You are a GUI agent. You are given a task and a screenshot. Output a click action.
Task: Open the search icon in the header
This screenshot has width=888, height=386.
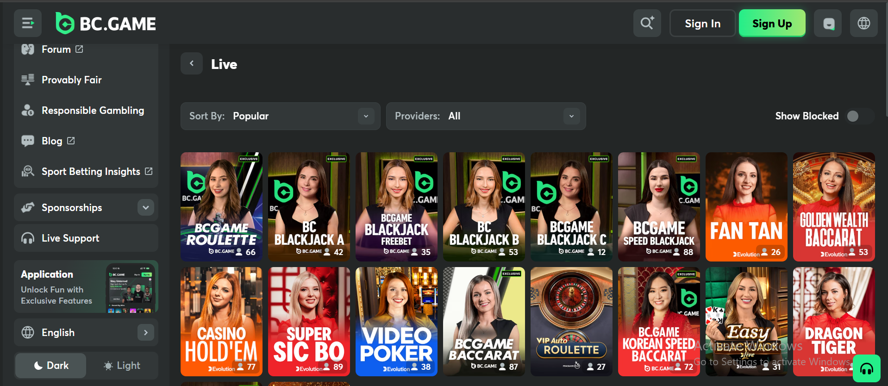(x=647, y=23)
